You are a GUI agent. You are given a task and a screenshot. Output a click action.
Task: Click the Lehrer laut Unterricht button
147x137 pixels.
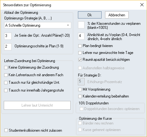(37, 105)
